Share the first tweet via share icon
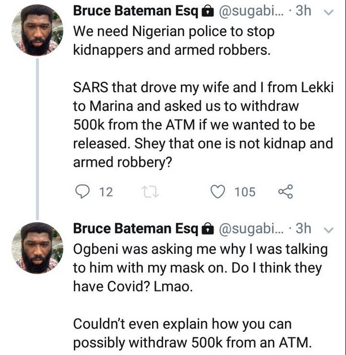This screenshot has height=355, width=346. tap(286, 192)
